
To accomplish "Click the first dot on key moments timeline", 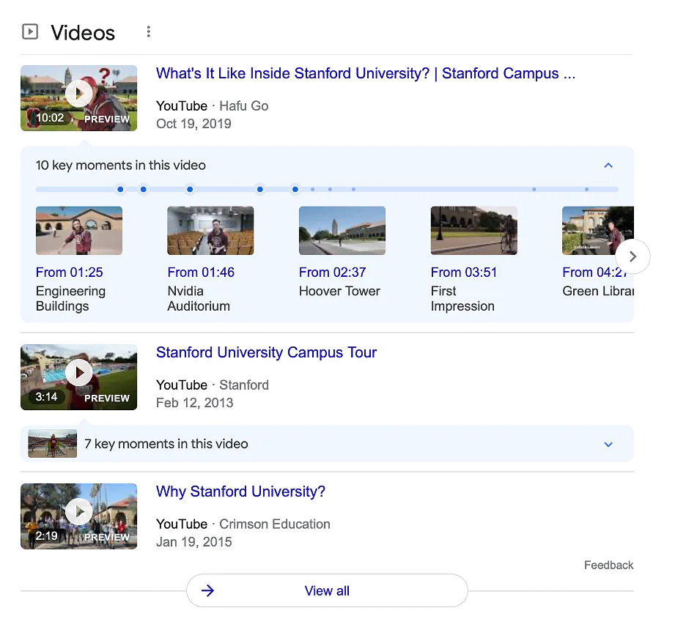I will coord(120,190).
